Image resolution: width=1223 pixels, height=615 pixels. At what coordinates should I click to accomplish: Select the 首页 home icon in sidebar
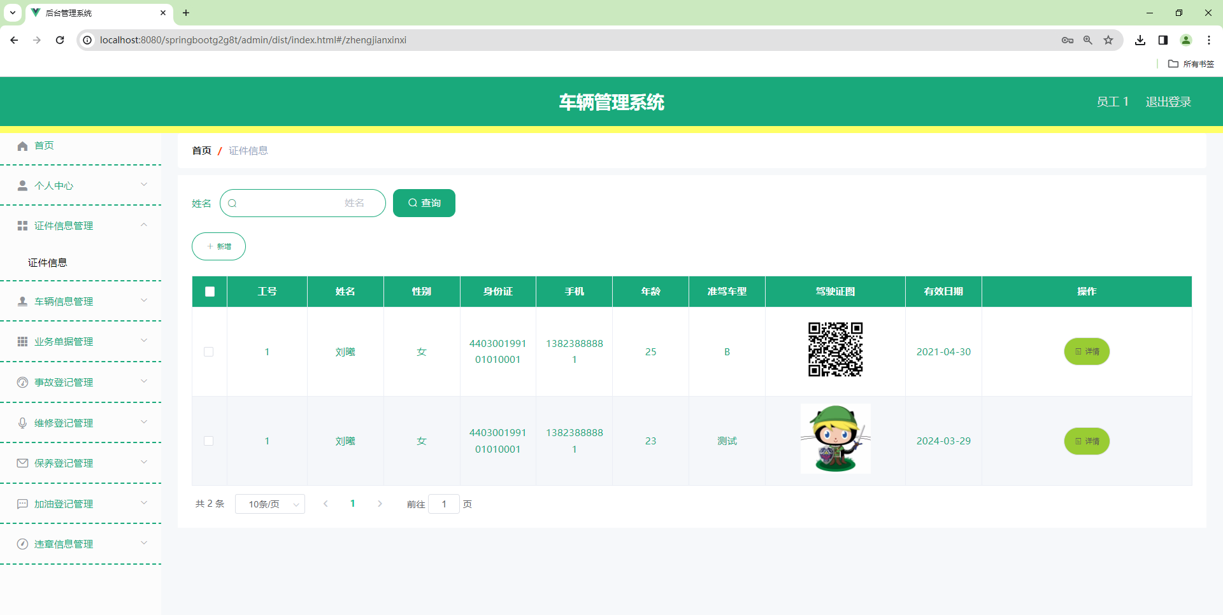click(x=22, y=145)
